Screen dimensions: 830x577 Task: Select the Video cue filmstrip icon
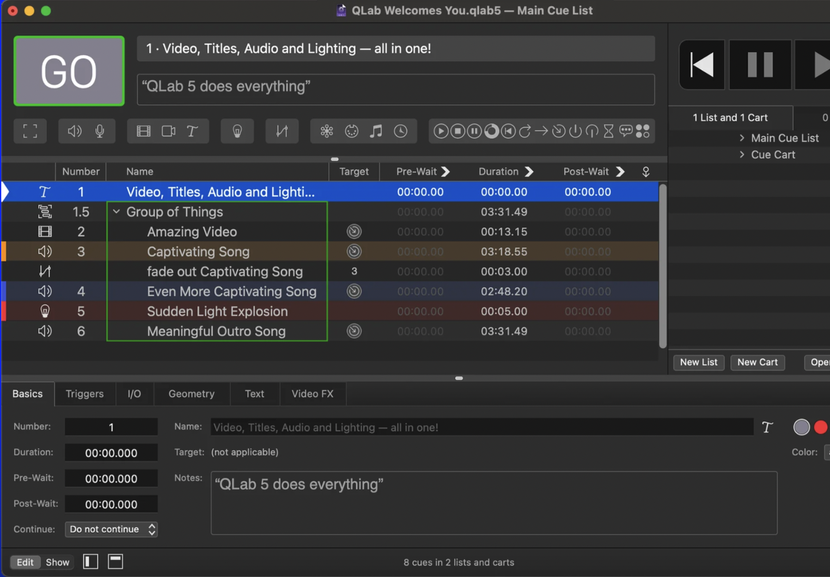143,131
